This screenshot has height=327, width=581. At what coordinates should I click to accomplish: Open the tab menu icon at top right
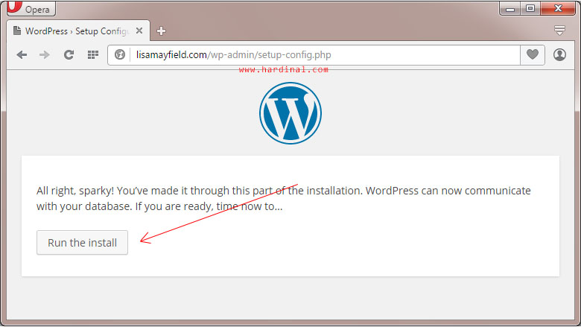tap(559, 31)
